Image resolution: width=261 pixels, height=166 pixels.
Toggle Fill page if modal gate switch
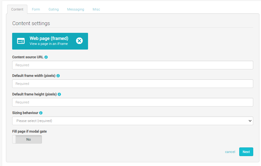(x=27, y=139)
